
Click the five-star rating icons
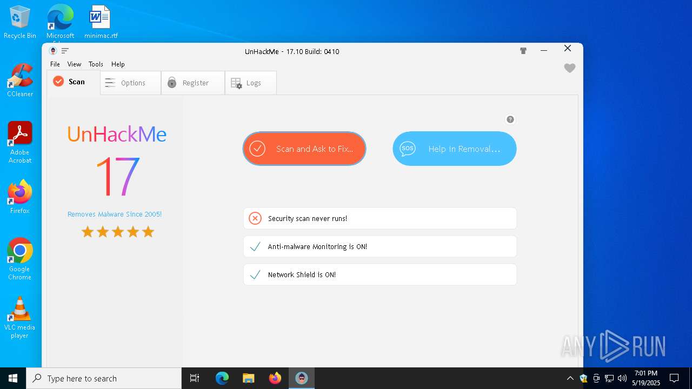pos(117,232)
